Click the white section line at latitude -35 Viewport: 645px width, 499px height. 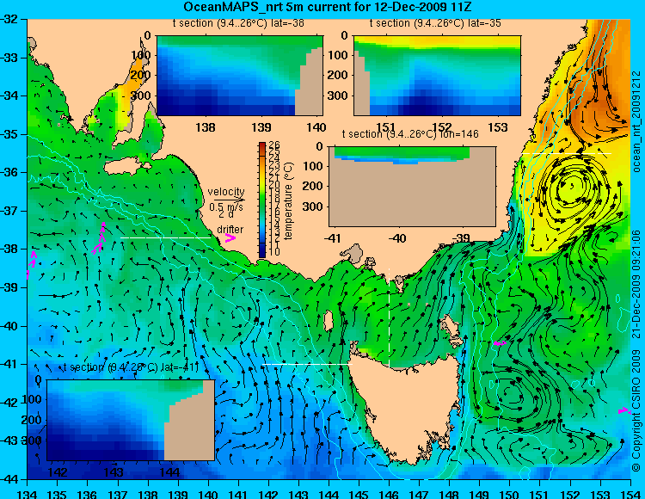click(x=566, y=153)
